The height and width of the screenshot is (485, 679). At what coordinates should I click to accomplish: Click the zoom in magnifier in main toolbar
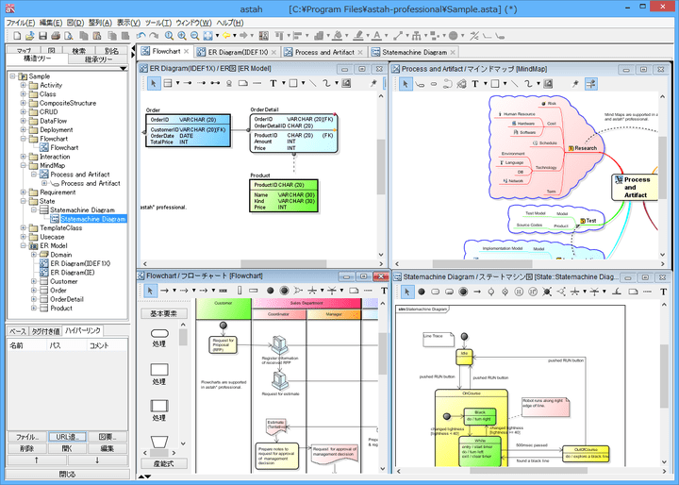coord(181,35)
